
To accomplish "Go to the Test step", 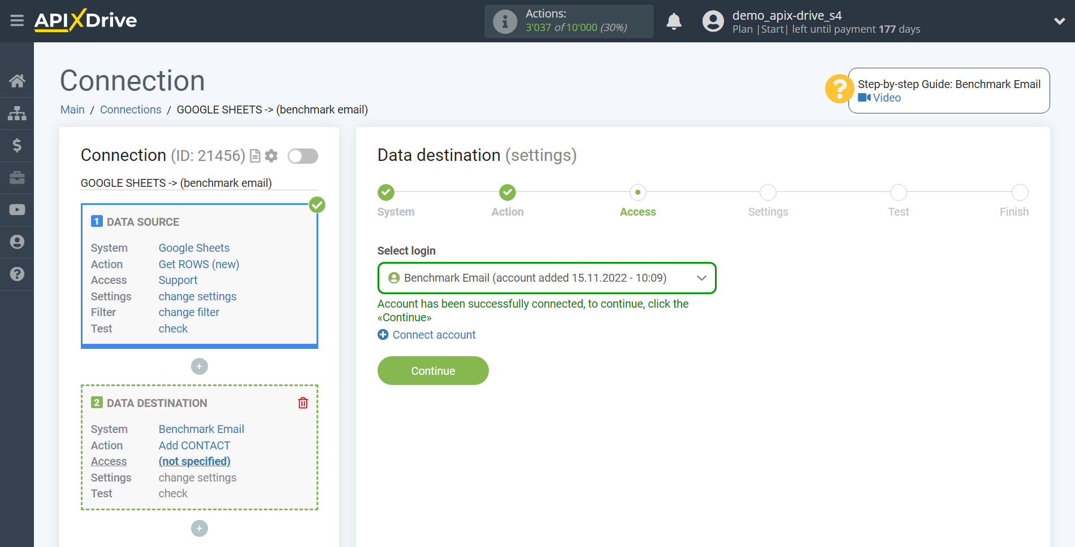I will point(899,192).
